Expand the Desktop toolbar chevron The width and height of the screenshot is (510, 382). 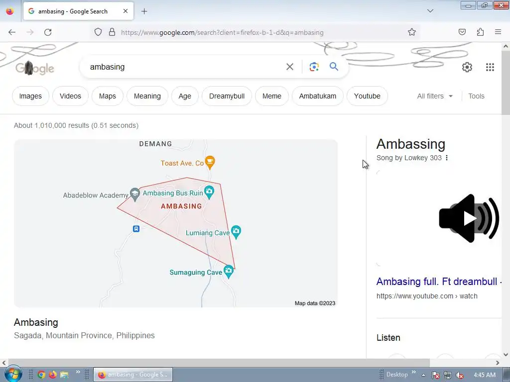(x=414, y=372)
